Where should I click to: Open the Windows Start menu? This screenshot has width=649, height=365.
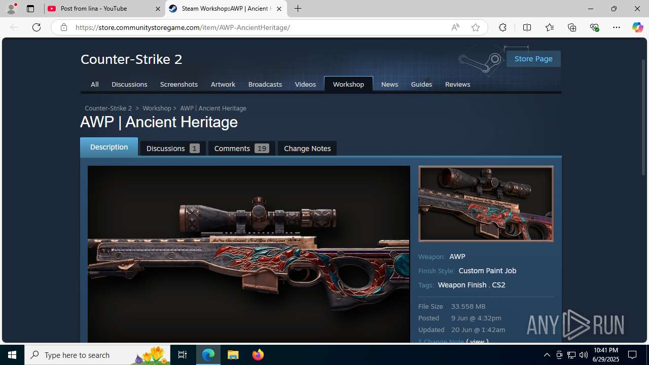pos(12,355)
